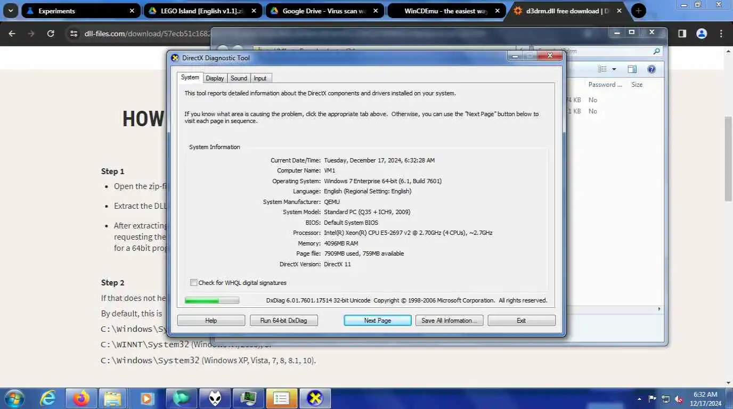The height and width of the screenshot is (409, 733).
Task: View site information icon in address bar
Action: coord(74,34)
